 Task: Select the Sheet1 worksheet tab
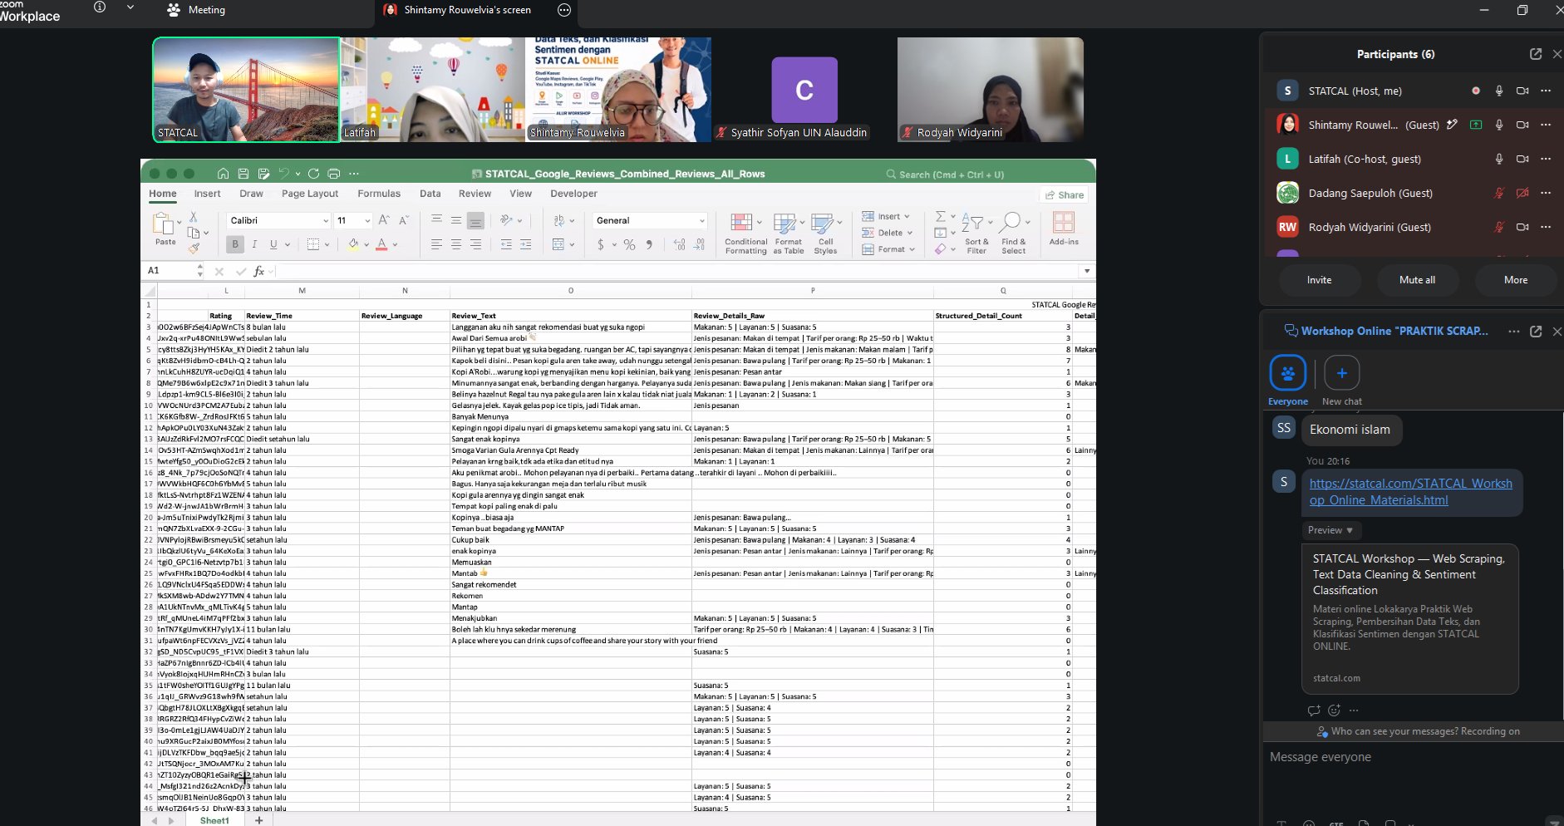(214, 820)
